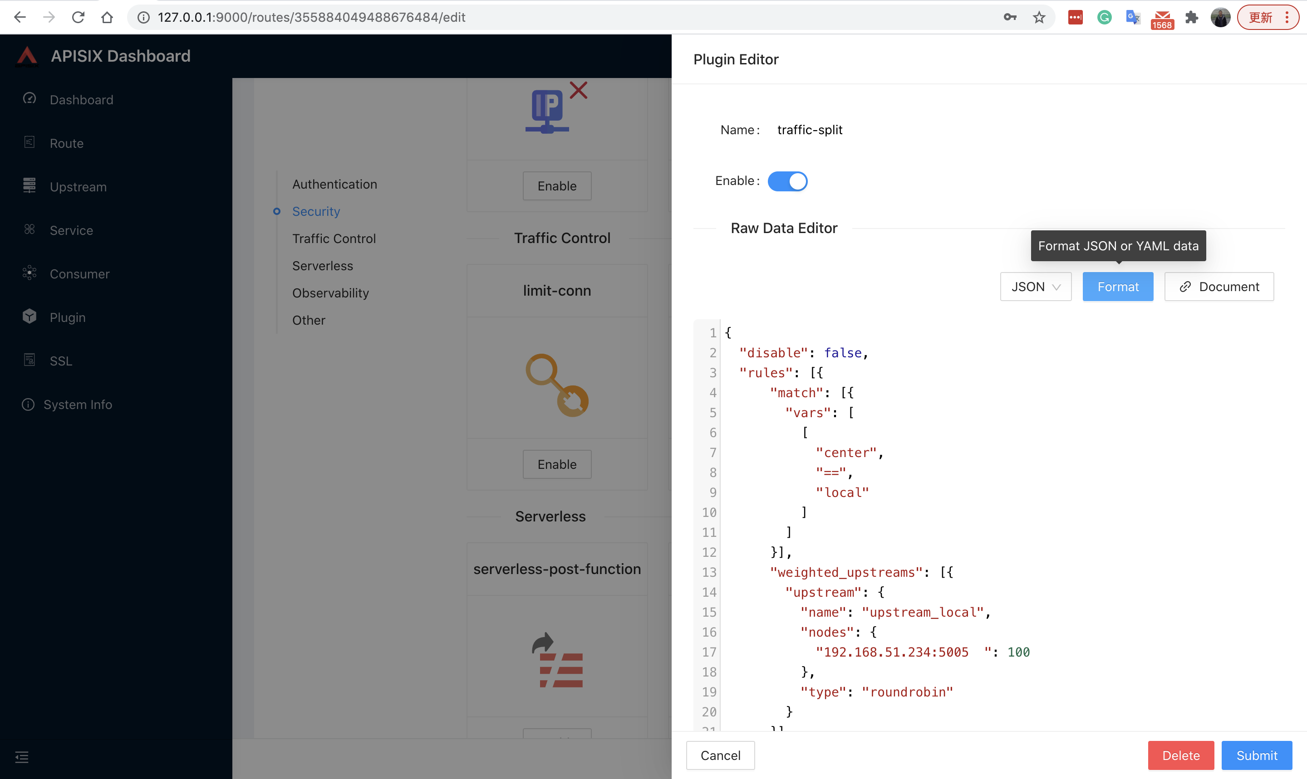Jump to Authentication plugin category
Image resolution: width=1307 pixels, height=779 pixels.
334,184
